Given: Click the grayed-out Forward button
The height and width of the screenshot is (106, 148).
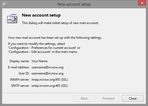Looking at the screenshot, I should point(108,99).
